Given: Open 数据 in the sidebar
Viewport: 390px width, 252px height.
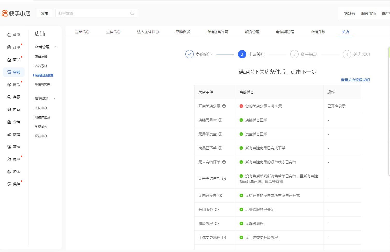Looking at the screenshot, I should tap(14, 134).
